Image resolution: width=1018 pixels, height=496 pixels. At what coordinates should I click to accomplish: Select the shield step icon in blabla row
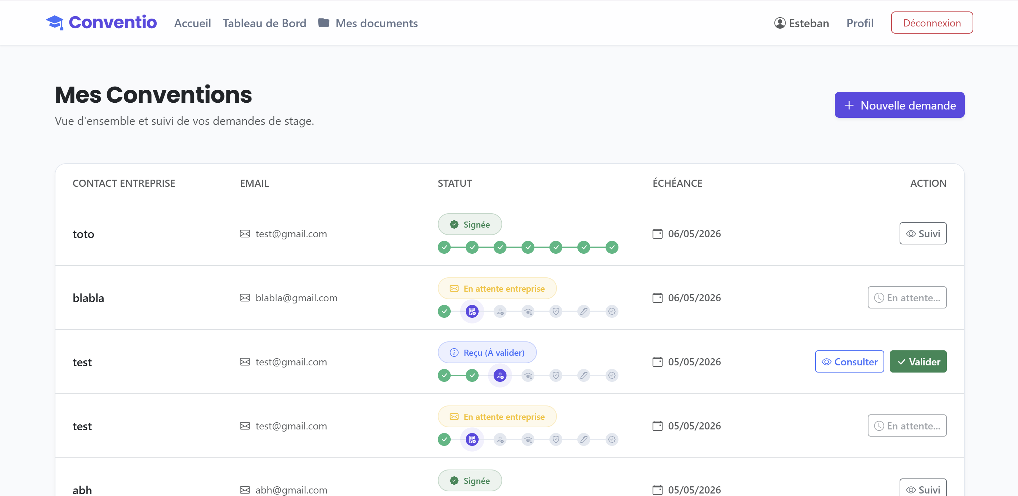pos(556,311)
